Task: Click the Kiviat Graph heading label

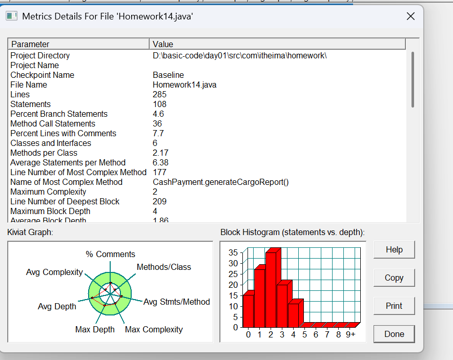Action: point(30,232)
